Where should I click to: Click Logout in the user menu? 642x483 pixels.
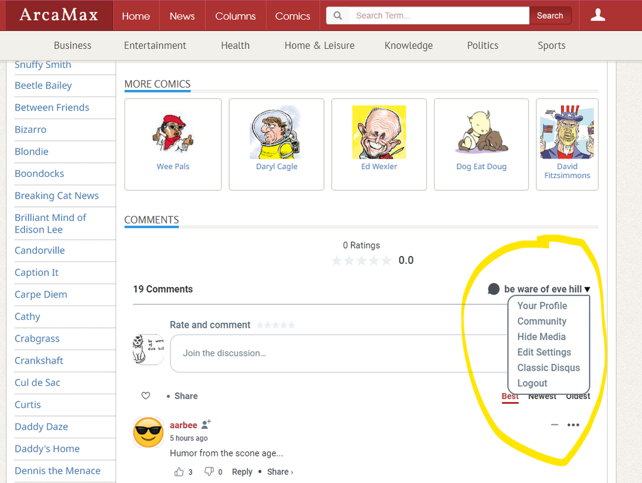point(532,383)
